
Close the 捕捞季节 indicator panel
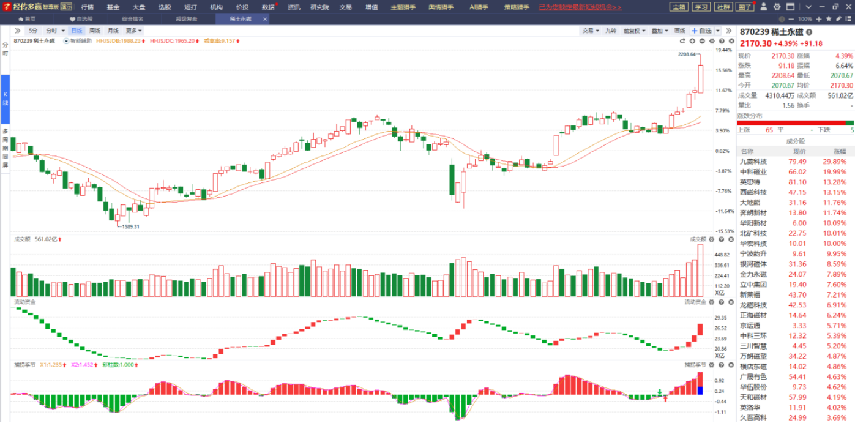click(731, 365)
